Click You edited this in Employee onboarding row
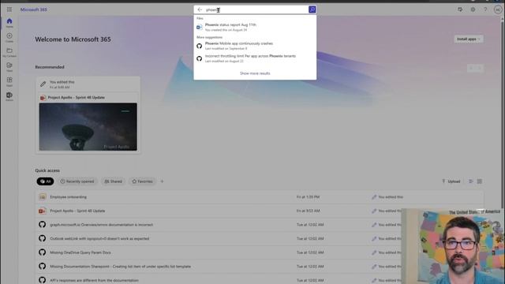This screenshot has width=505, height=284. click(391, 197)
